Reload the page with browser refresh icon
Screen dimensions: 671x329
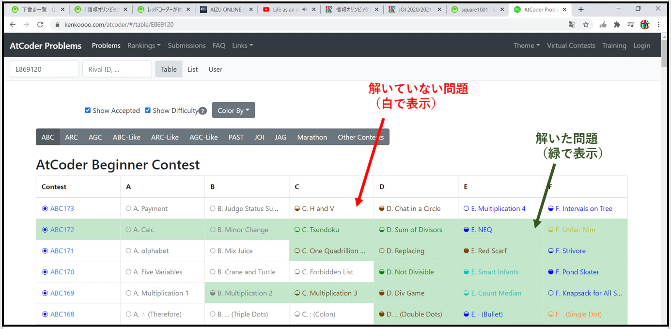point(40,24)
